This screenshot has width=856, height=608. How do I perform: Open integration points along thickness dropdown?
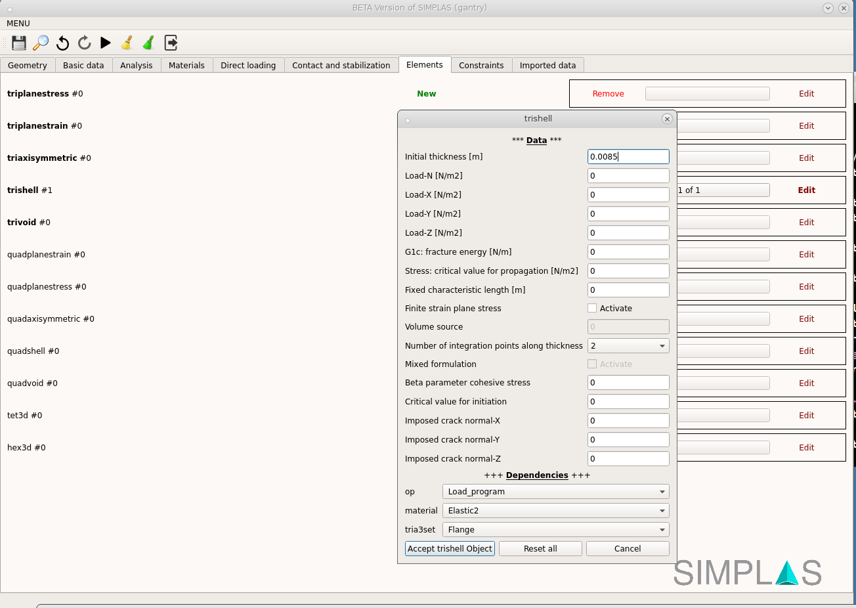click(628, 346)
